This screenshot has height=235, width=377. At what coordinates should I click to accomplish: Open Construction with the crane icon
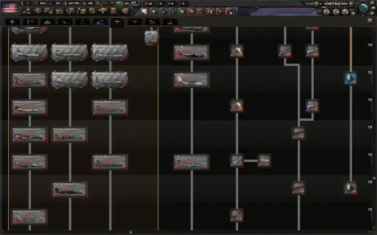click(x=81, y=10)
